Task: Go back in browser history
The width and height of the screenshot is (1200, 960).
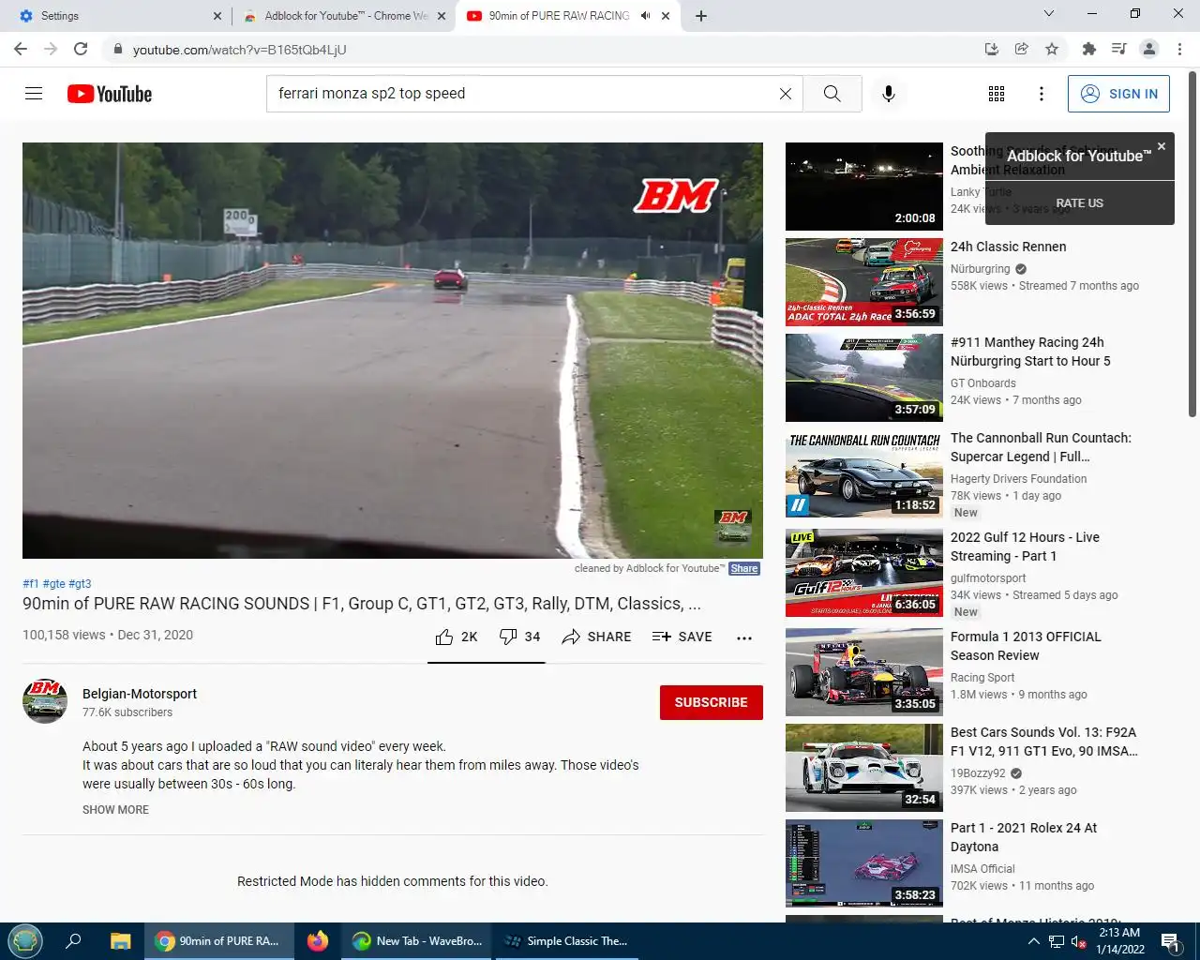Action: pos(21,49)
